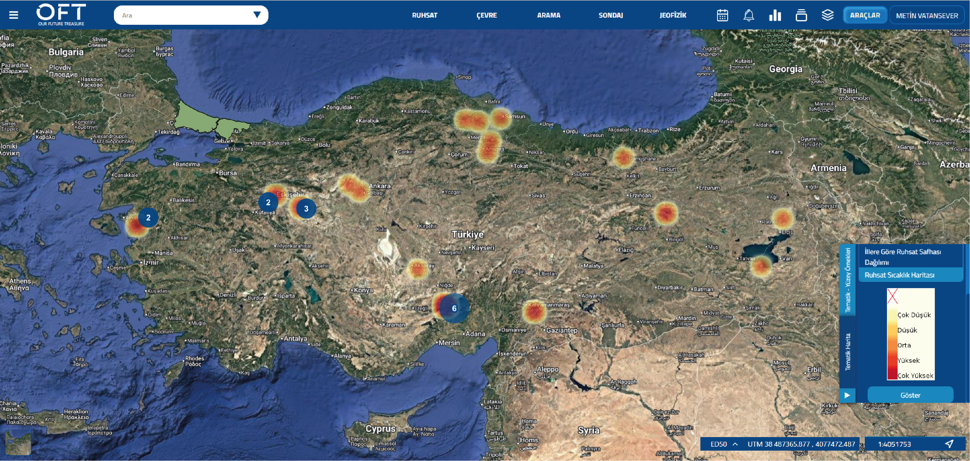
Task: Open the RUHSAT menu
Action: click(x=424, y=16)
